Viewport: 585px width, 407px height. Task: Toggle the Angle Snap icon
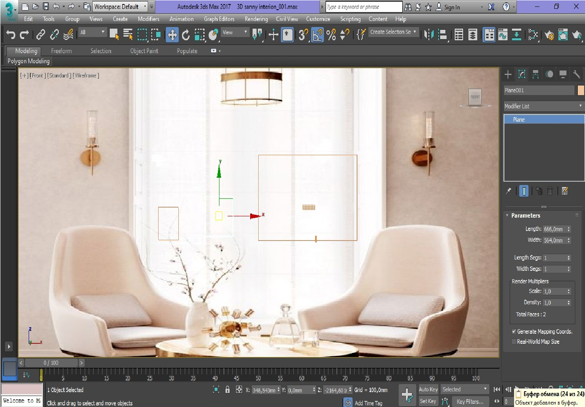click(318, 35)
